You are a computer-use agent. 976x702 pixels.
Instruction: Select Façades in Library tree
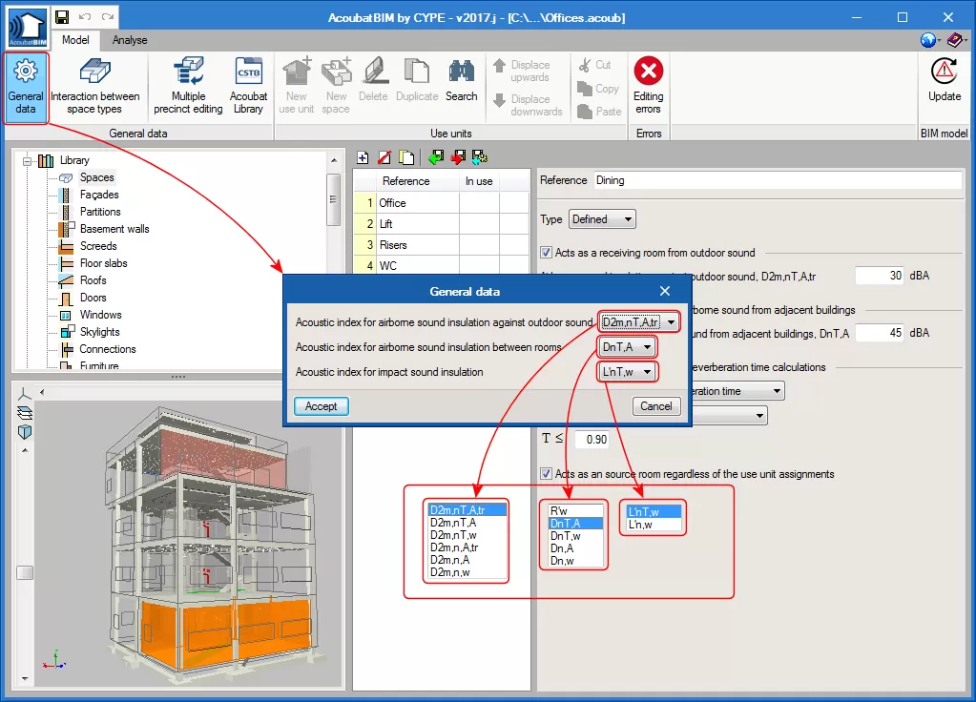(99, 195)
